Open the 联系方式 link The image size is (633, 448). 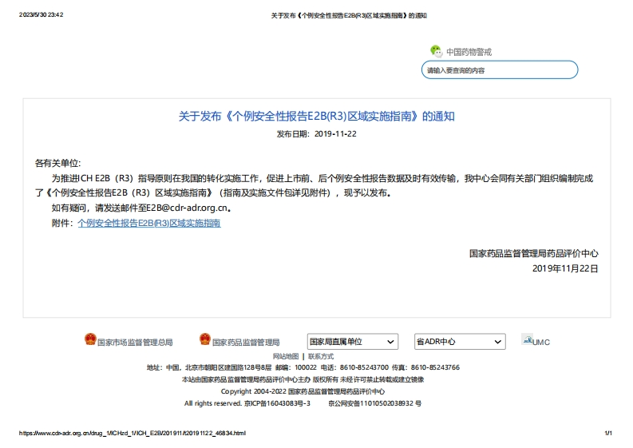pyautogui.click(x=321, y=356)
